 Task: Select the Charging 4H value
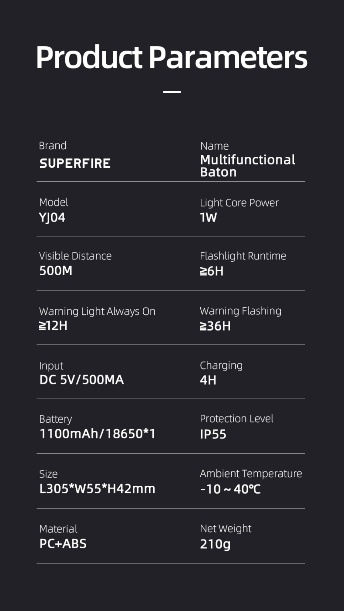(208, 380)
